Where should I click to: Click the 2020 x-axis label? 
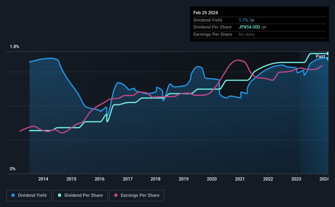[x=212, y=179]
